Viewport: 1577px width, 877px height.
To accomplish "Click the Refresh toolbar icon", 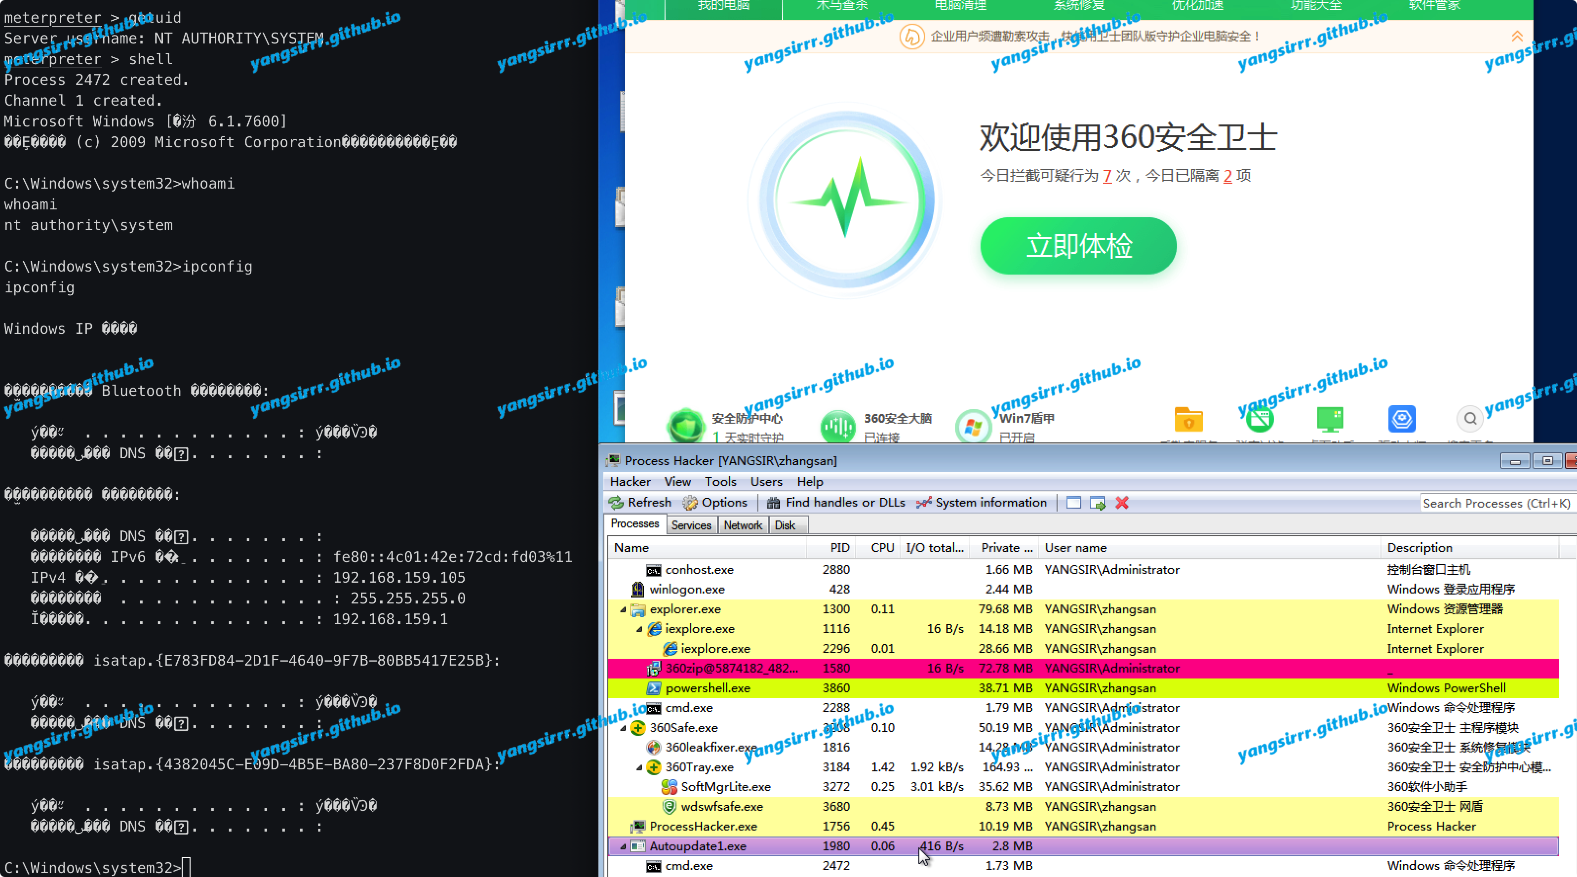I will [616, 502].
